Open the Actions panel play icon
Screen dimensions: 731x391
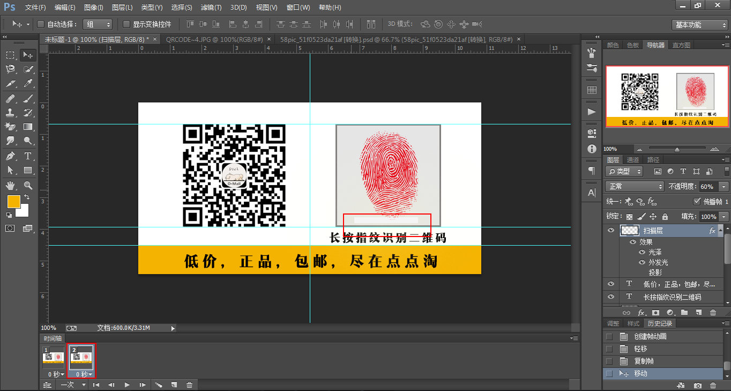pos(592,112)
